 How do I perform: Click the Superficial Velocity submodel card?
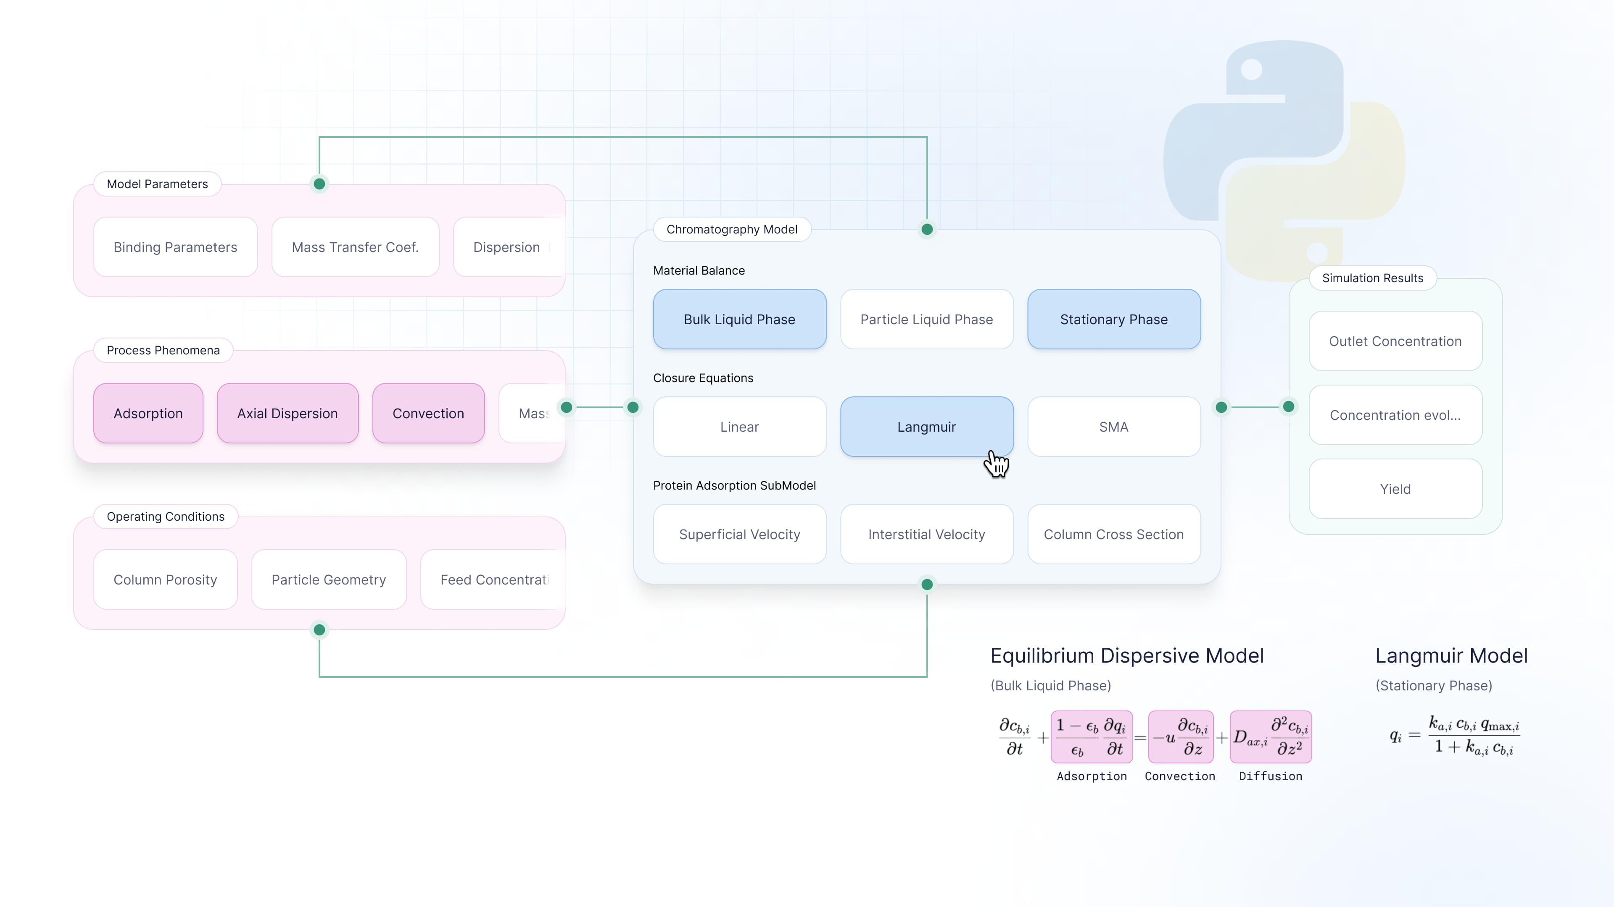(739, 535)
